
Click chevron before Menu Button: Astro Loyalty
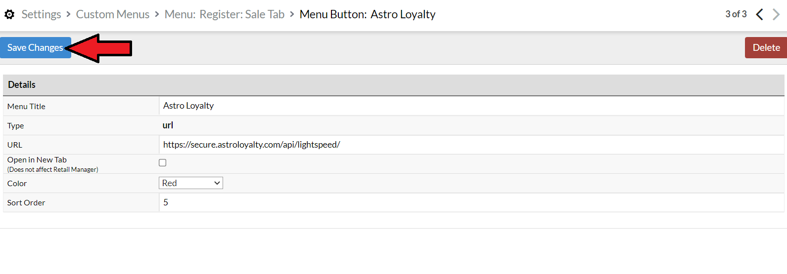(292, 14)
